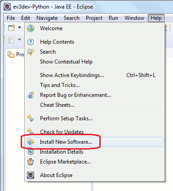This screenshot has width=173, height=191.
Task: Click the Check for Updates arrows icon
Action: click(31, 131)
